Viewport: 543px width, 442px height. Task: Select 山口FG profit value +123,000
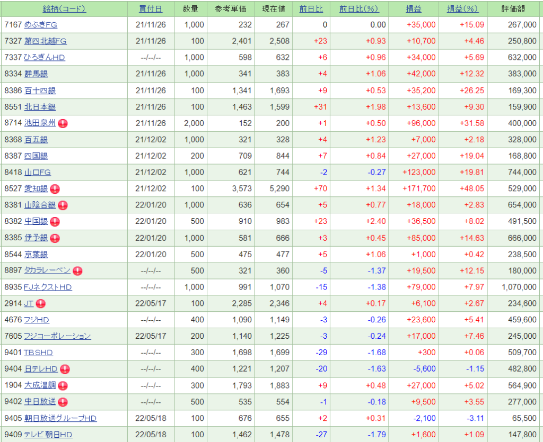pyautogui.click(x=419, y=172)
